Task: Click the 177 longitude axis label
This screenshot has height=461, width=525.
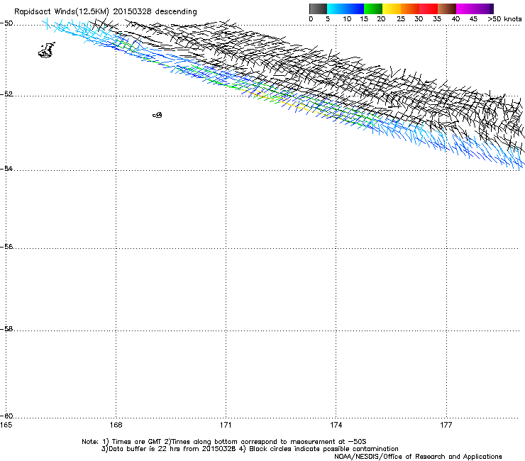Action: (x=446, y=425)
